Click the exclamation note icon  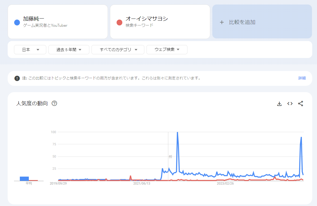pyautogui.click(x=17, y=78)
